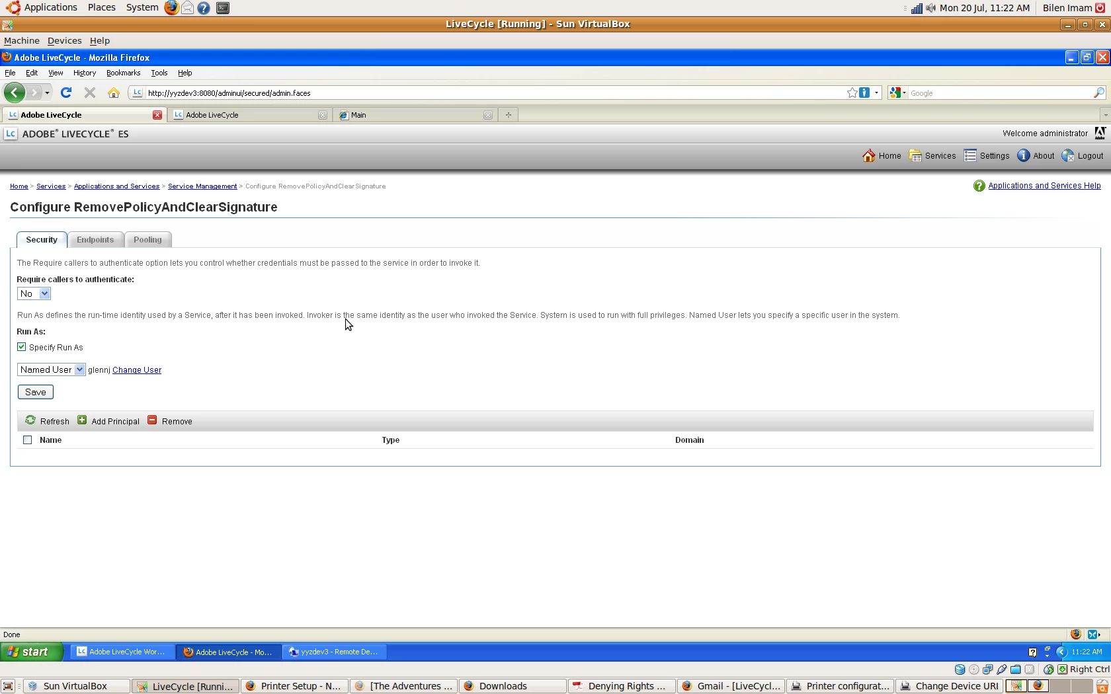Click the Google search magnifier icon
Viewport: 1111px width, 694px height.
[1098, 93]
